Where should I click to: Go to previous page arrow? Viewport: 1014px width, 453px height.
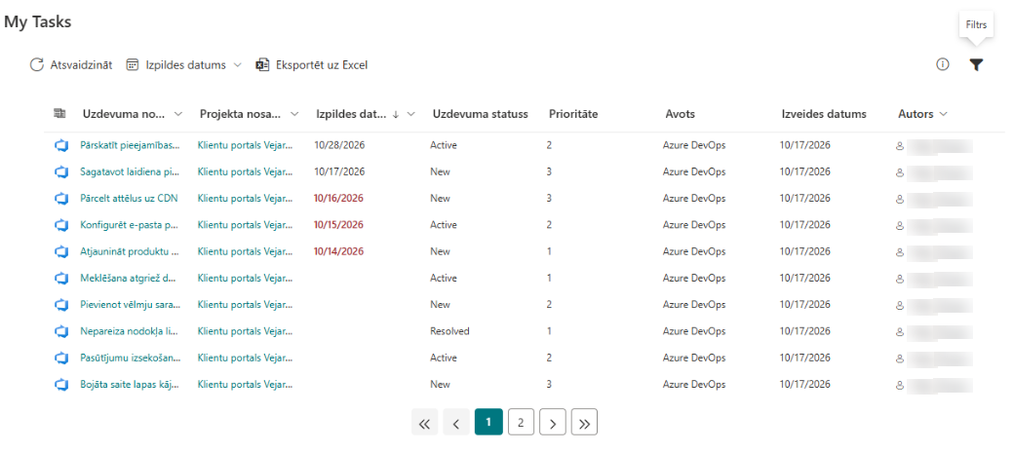[x=456, y=422]
